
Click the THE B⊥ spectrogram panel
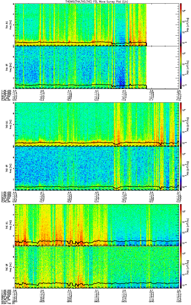97,225
